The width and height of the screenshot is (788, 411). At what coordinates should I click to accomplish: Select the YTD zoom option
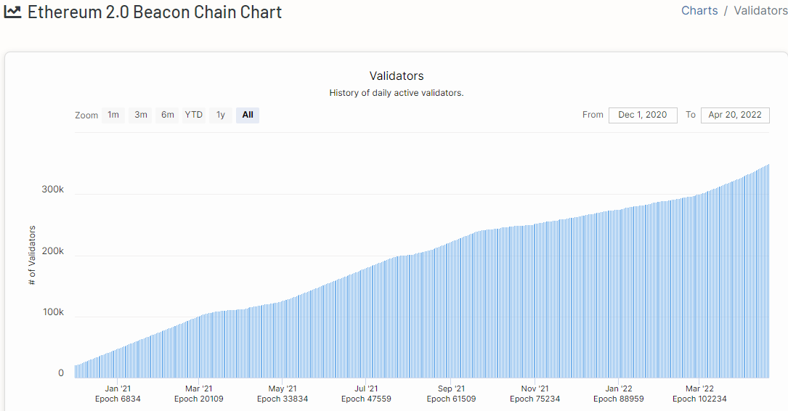point(193,115)
